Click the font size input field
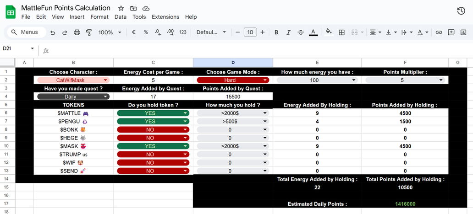 coord(250,32)
